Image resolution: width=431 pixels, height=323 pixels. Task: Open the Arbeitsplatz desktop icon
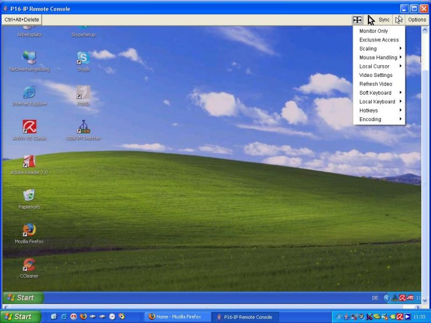(30, 32)
